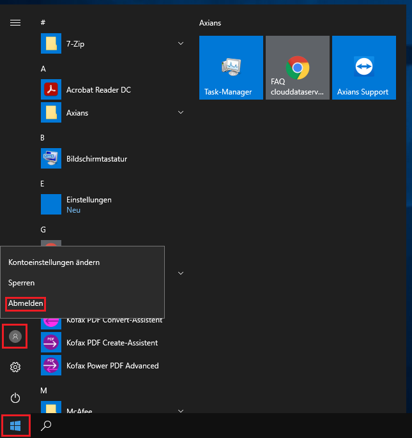
Task: Expand the McAfee folder chevron
Action: tap(181, 411)
